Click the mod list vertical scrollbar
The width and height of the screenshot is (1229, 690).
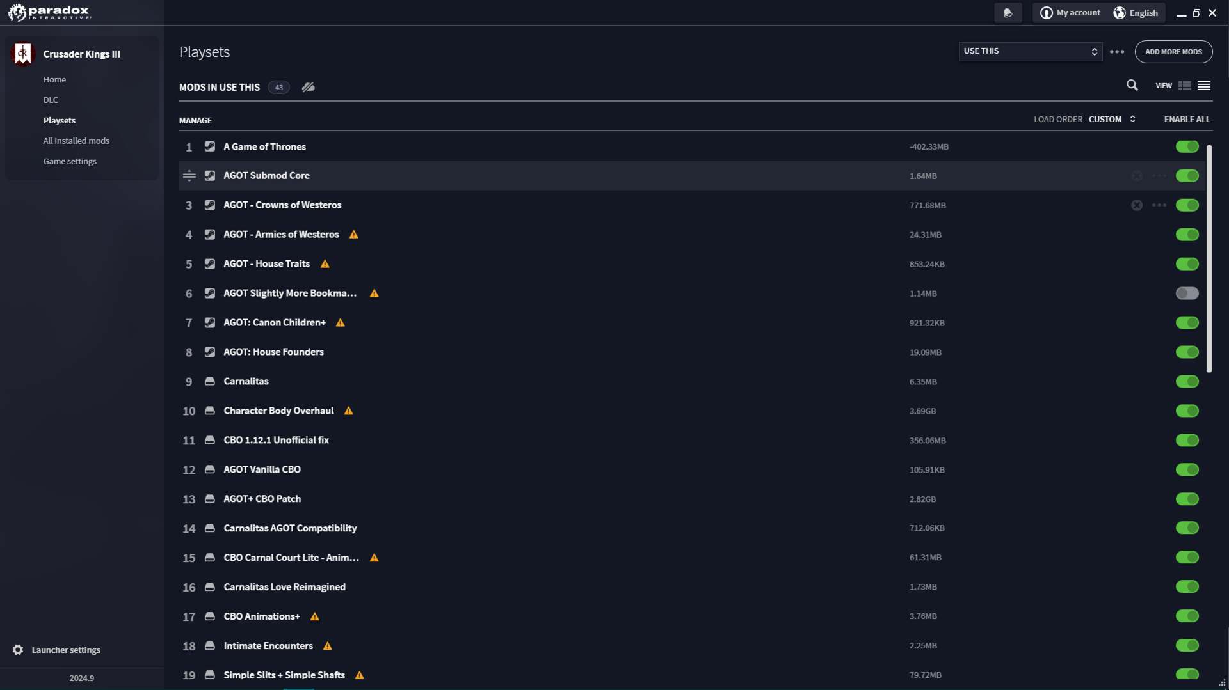pyautogui.click(x=1209, y=258)
